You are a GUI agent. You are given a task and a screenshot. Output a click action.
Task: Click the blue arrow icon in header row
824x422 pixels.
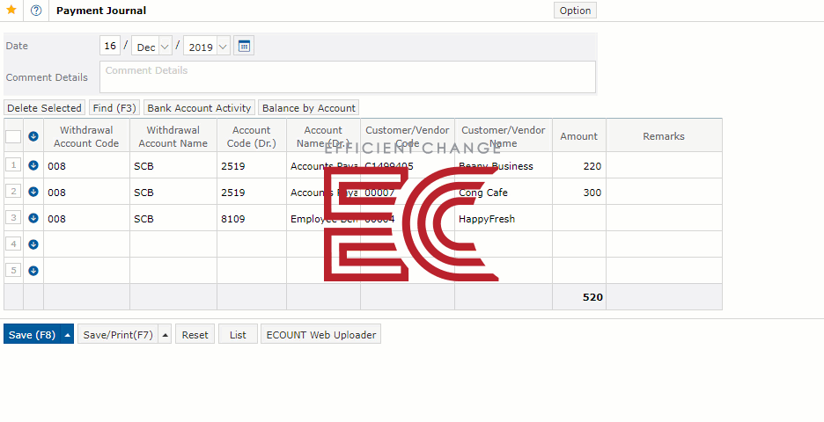33,136
